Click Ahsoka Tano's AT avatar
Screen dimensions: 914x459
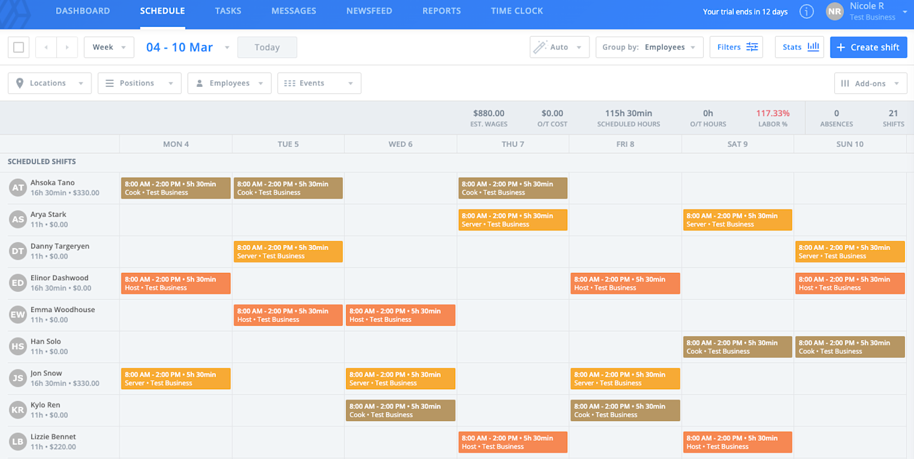pyautogui.click(x=18, y=187)
